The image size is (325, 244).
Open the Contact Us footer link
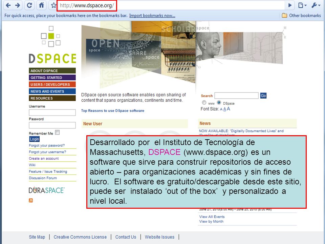(126, 237)
